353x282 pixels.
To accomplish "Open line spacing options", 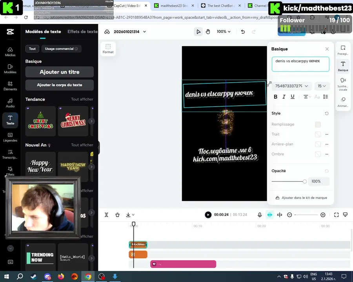I will click(x=326, y=97).
